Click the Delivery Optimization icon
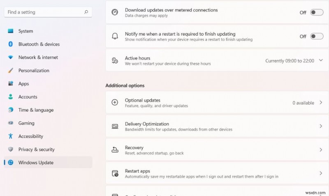Image resolution: width=329 pixels, height=196 pixels. (115, 126)
